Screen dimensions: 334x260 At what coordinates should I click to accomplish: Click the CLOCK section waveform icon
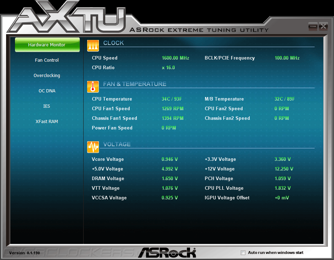[93, 46]
